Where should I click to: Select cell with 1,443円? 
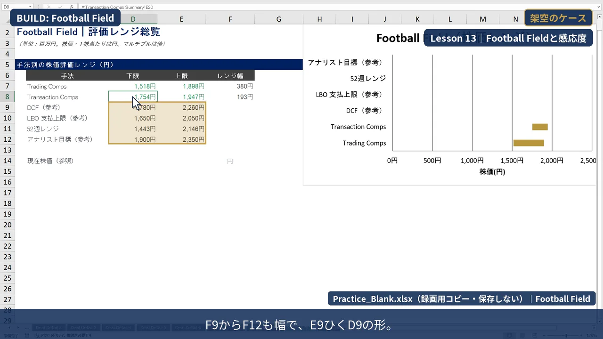pyautogui.click(x=133, y=129)
